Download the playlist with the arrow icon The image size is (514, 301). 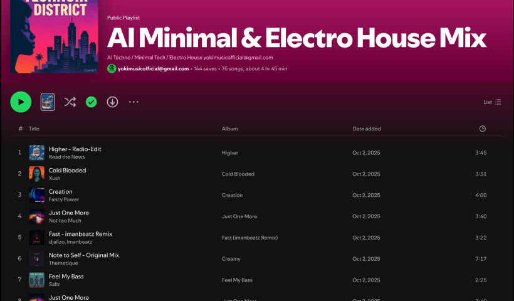(112, 102)
